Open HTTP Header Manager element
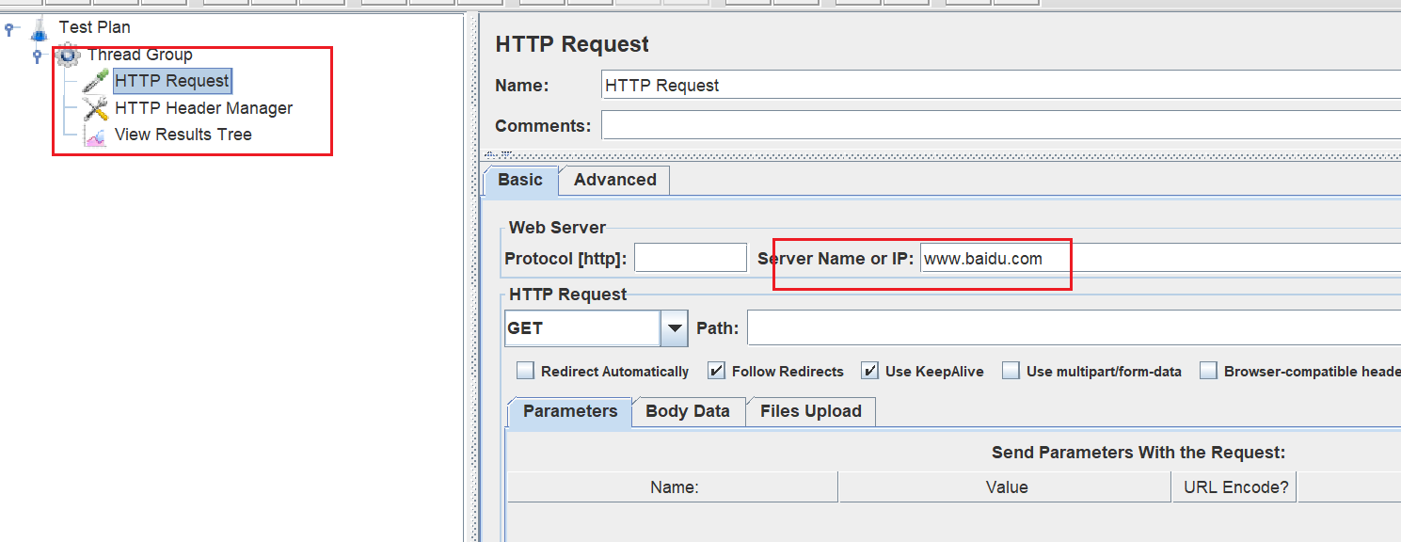This screenshot has width=1401, height=542. pyautogui.click(x=203, y=108)
